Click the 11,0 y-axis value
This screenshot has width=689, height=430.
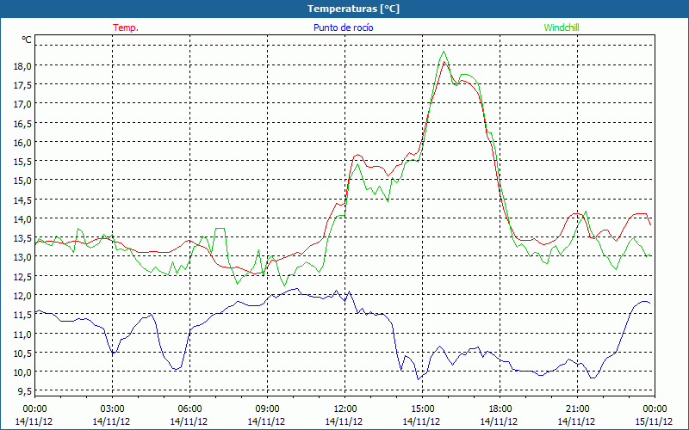click(24, 334)
